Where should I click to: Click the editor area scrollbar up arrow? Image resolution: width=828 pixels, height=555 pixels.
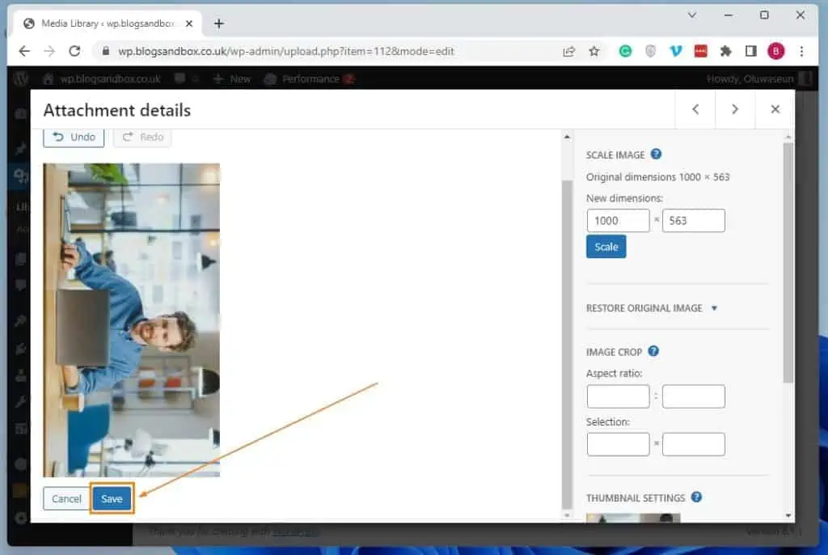pos(567,137)
